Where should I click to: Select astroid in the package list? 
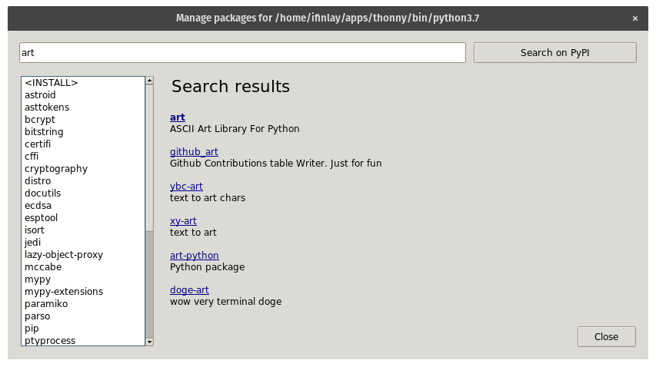pos(83,94)
